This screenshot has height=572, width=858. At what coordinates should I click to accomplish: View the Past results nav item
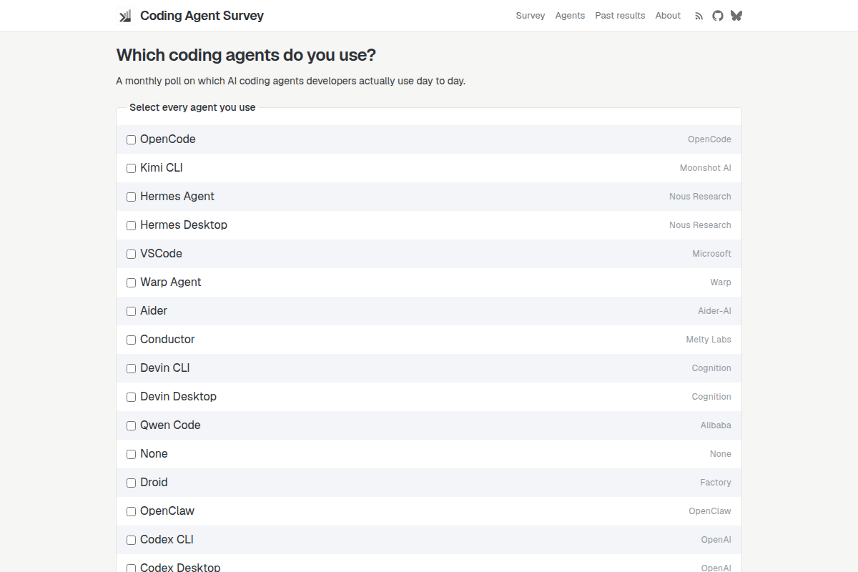tap(620, 16)
